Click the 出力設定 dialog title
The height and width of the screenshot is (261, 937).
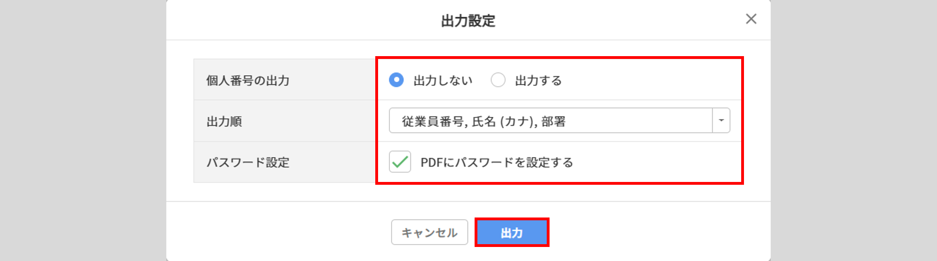pyautogui.click(x=468, y=21)
